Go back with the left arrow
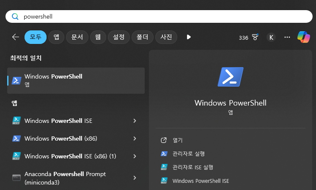316x190 pixels. (16, 37)
